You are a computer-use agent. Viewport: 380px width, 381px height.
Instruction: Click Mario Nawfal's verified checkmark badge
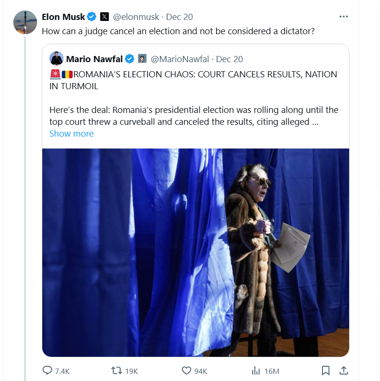pyautogui.click(x=130, y=59)
